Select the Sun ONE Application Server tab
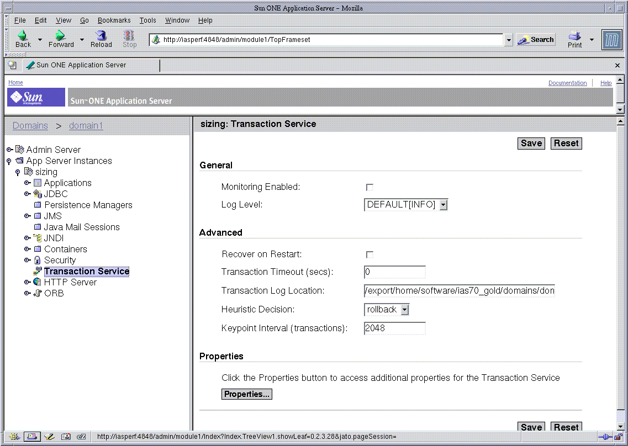Viewport: 628px width, 446px height. coord(91,65)
